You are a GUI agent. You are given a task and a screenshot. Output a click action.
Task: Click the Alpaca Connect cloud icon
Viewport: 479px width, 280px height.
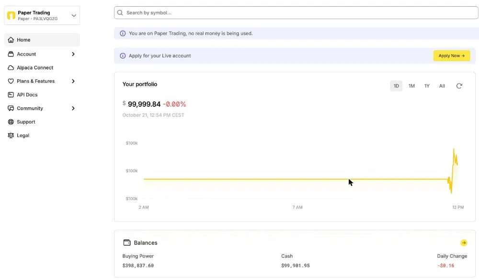coord(11,67)
